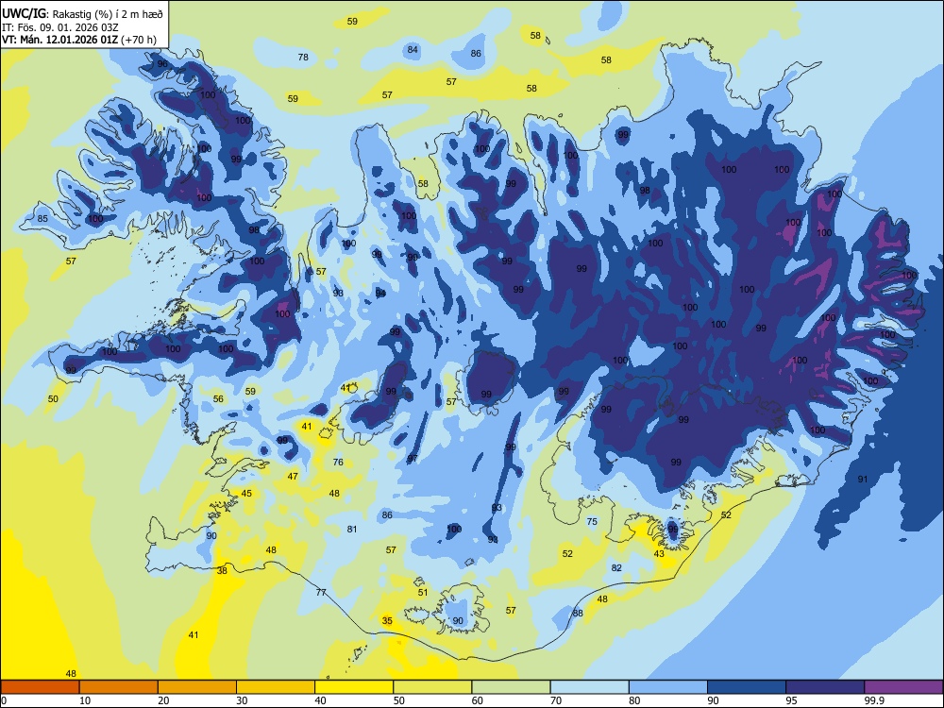Select the legend tick label '10'

[x=85, y=700]
